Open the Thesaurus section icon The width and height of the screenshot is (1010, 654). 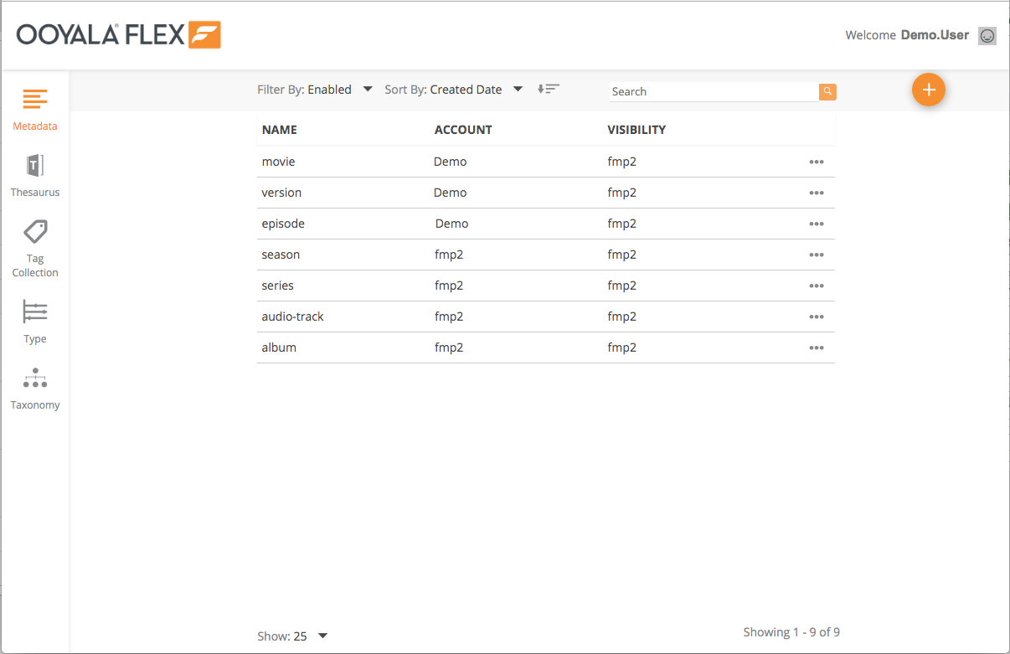[x=35, y=165]
